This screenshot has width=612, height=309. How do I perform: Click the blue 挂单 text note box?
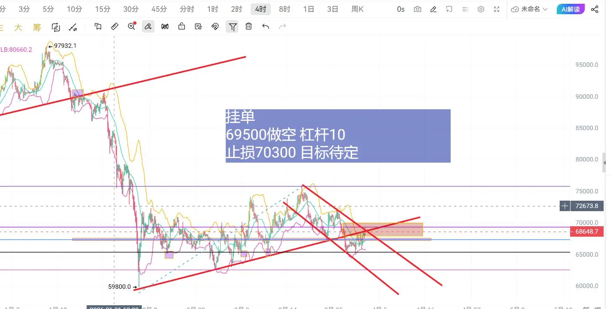(x=338, y=136)
